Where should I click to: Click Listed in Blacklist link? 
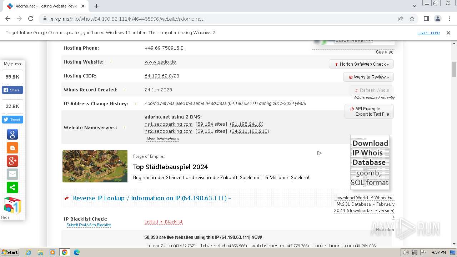click(164, 222)
